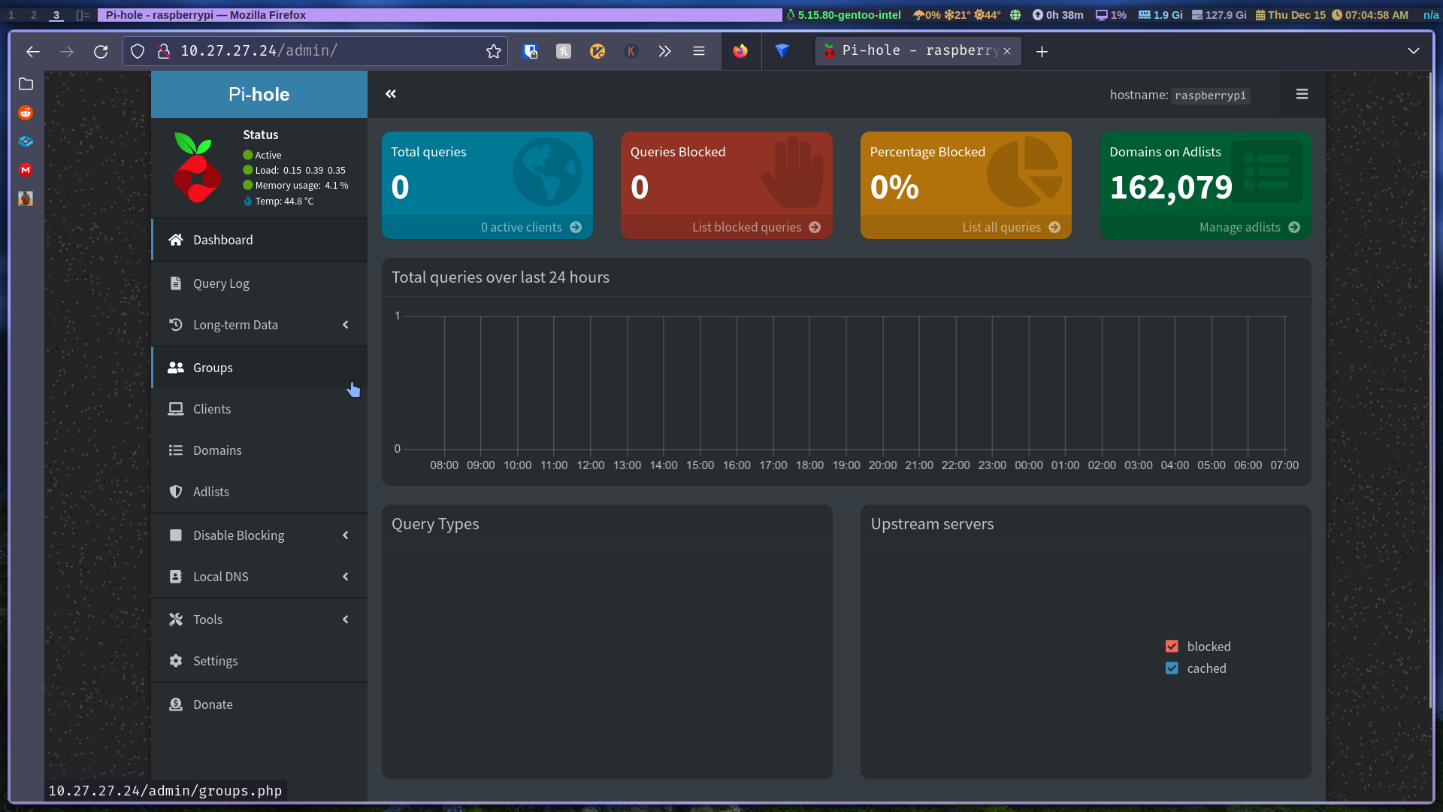Open the Clients section
Viewport: 1443px width, 812px height.
coord(211,408)
